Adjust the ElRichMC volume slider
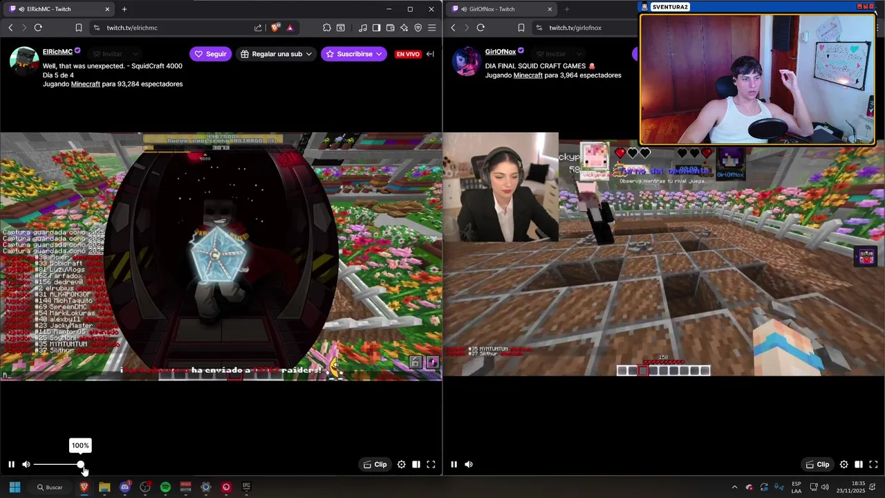The height and width of the screenshot is (498, 885). tap(57, 465)
